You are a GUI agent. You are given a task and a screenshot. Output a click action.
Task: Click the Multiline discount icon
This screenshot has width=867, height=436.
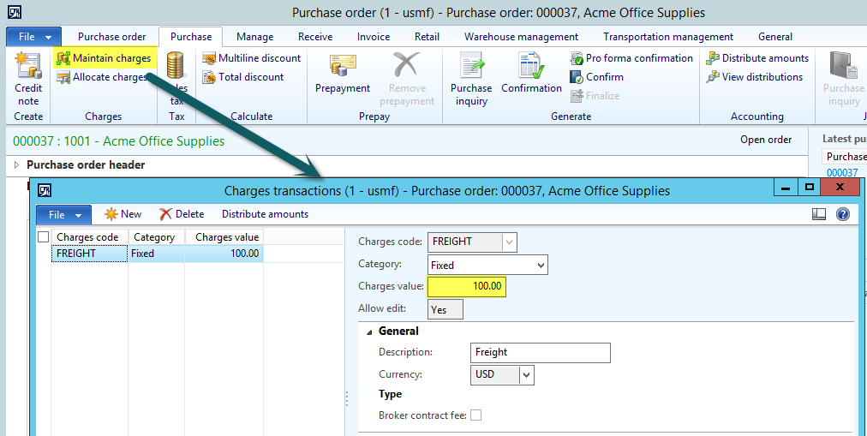pos(209,58)
